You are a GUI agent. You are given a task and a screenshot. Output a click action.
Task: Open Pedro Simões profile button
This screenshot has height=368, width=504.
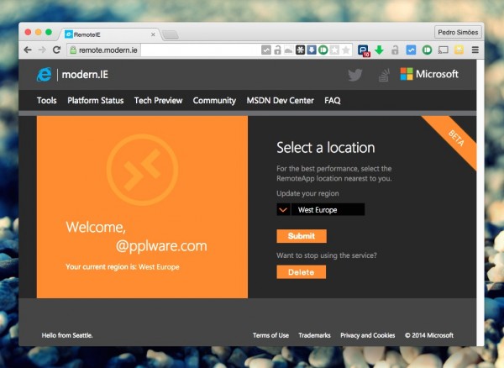(458, 32)
